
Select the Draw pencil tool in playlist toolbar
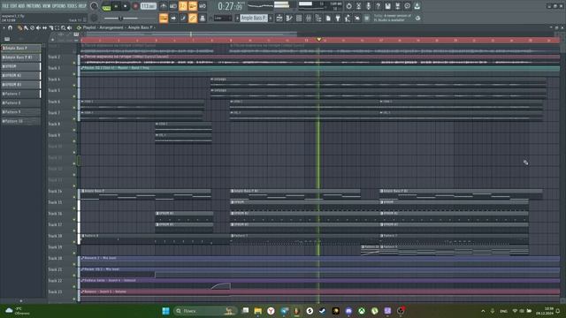click(19, 27)
